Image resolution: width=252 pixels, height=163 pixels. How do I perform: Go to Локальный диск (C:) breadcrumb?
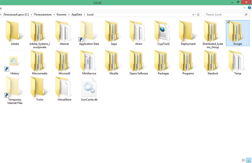[16, 15]
